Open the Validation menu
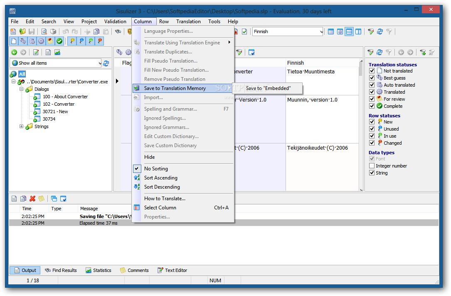The height and width of the screenshot is (296, 451). [115, 22]
